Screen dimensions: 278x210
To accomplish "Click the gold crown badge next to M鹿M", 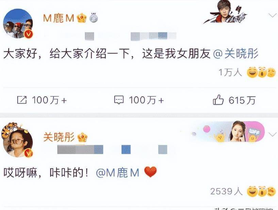I will (x=82, y=18).
